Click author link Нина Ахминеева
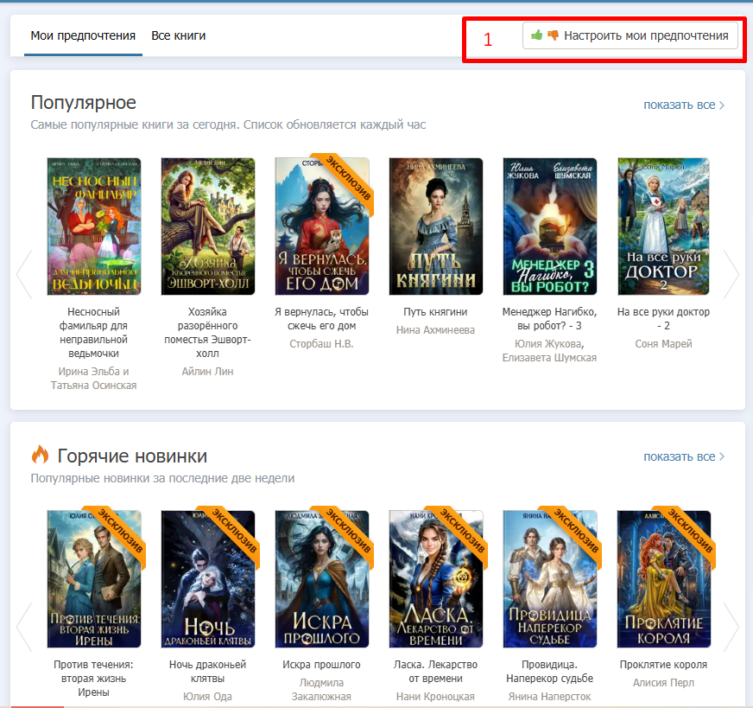 click(x=436, y=330)
